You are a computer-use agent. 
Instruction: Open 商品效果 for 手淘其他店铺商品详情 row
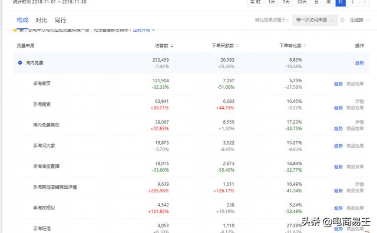click(x=355, y=191)
